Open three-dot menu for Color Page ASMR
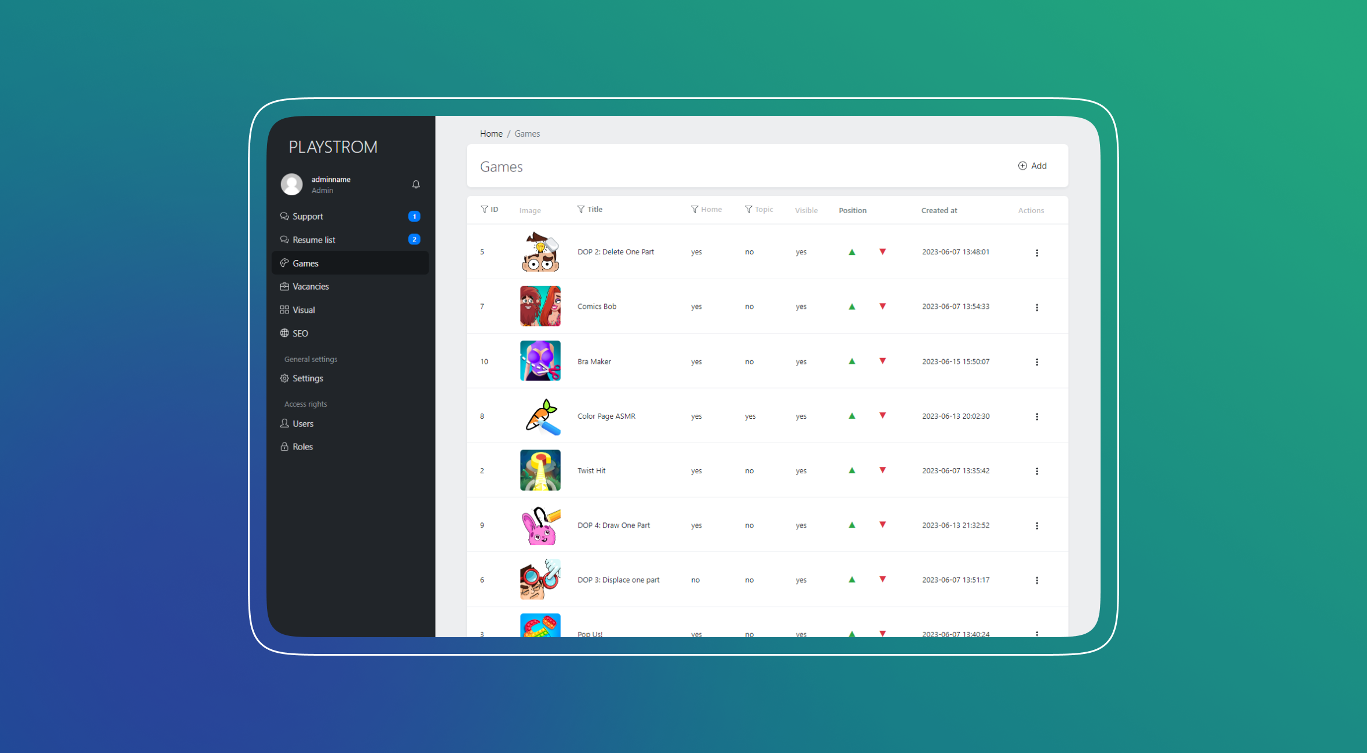 pyautogui.click(x=1036, y=416)
